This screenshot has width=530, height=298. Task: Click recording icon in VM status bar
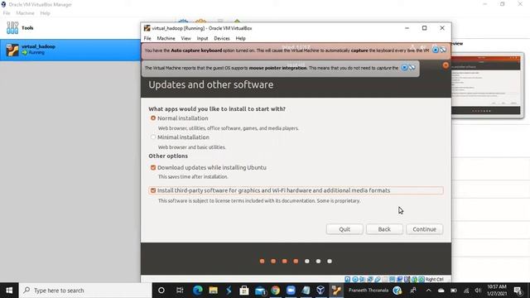coord(399,280)
